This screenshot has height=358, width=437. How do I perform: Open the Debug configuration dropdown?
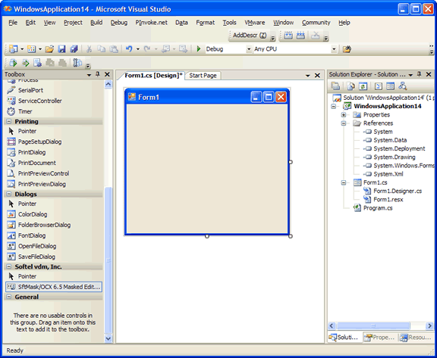click(249, 49)
